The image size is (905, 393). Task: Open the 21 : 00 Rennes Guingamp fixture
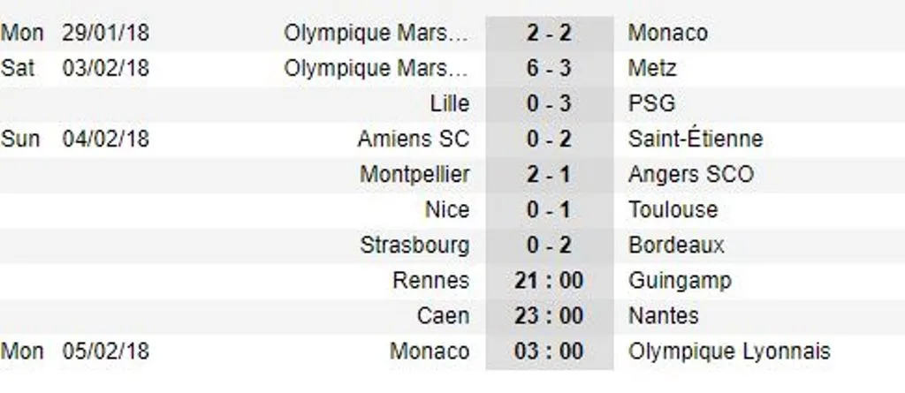click(x=549, y=281)
